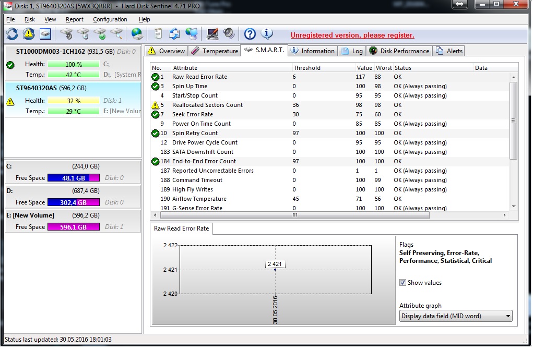533x350 pixels.
Task: Click the disk with green checkmark icon
Action: tap(100, 34)
